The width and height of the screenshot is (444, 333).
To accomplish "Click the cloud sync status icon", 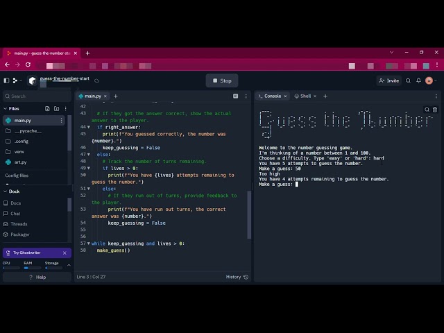I will click(x=97, y=80).
